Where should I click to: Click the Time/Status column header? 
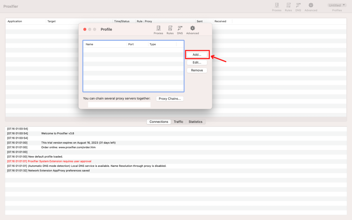click(x=124, y=21)
